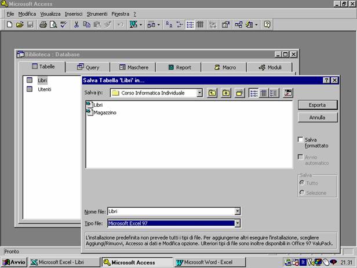Create a new folder in save dialog
The image size is (357, 268).
240,93
